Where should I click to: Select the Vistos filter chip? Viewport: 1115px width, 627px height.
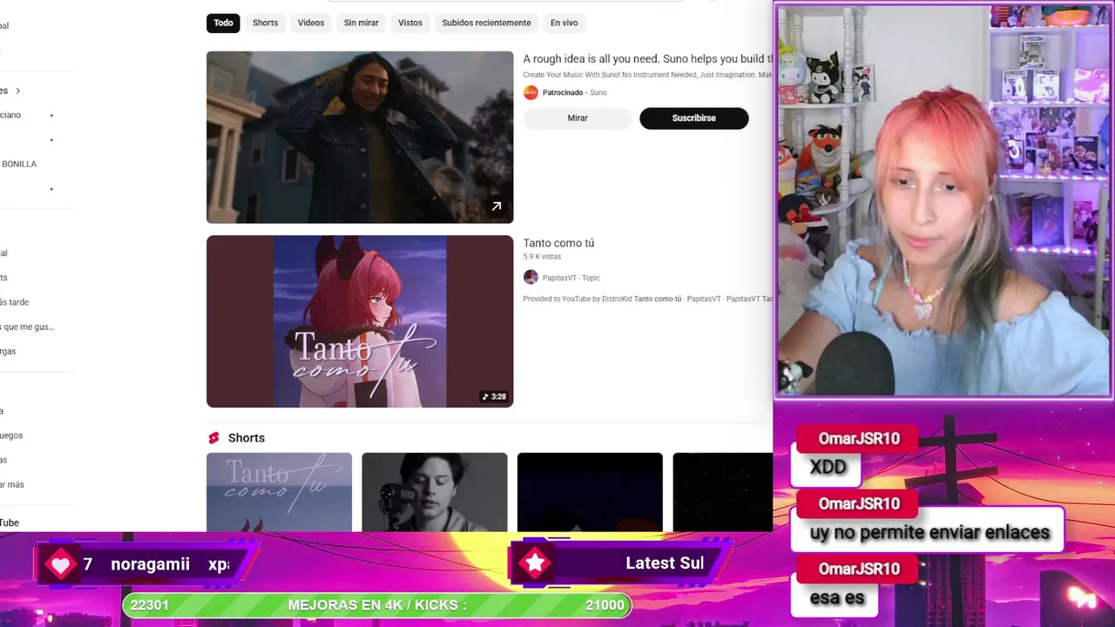tap(410, 23)
